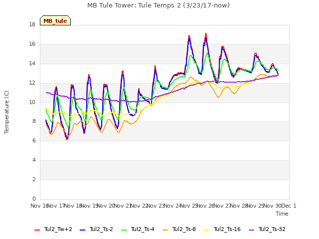319x239 pixels.
Task: Click the Nov 16 x-axis tick label
Action: point(39,206)
